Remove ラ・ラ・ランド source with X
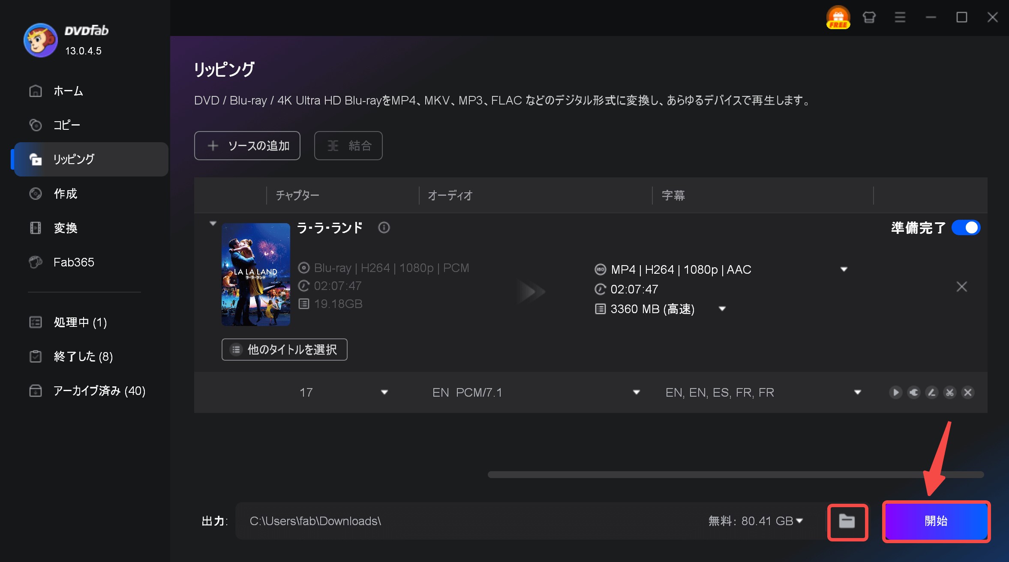The width and height of the screenshot is (1009, 562). (x=962, y=287)
